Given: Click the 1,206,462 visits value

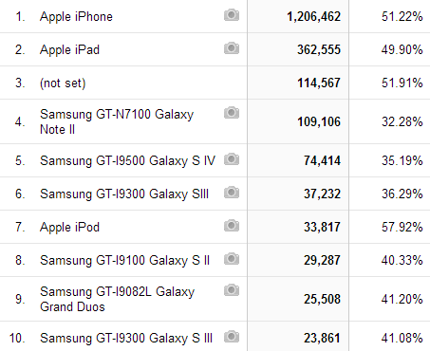Looking at the screenshot, I should (313, 17).
